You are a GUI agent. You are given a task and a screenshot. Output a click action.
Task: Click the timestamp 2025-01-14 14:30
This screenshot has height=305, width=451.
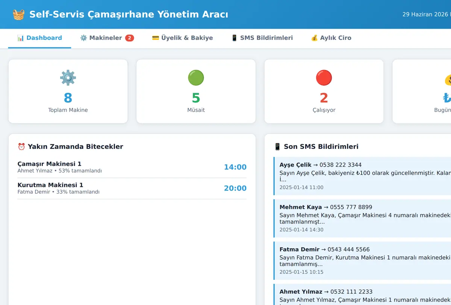pyautogui.click(x=301, y=230)
